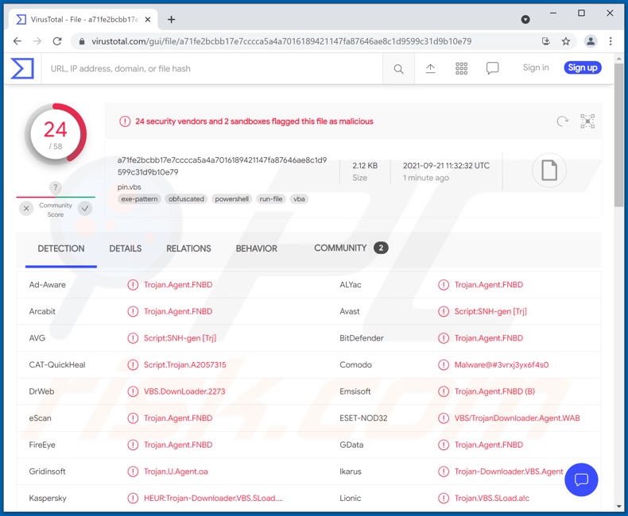
Task: Switch to the DETAILS tab
Action: pyautogui.click(x=126, y=248)
